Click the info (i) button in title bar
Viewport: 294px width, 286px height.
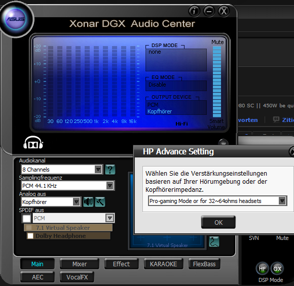click(x=194, y=11)
